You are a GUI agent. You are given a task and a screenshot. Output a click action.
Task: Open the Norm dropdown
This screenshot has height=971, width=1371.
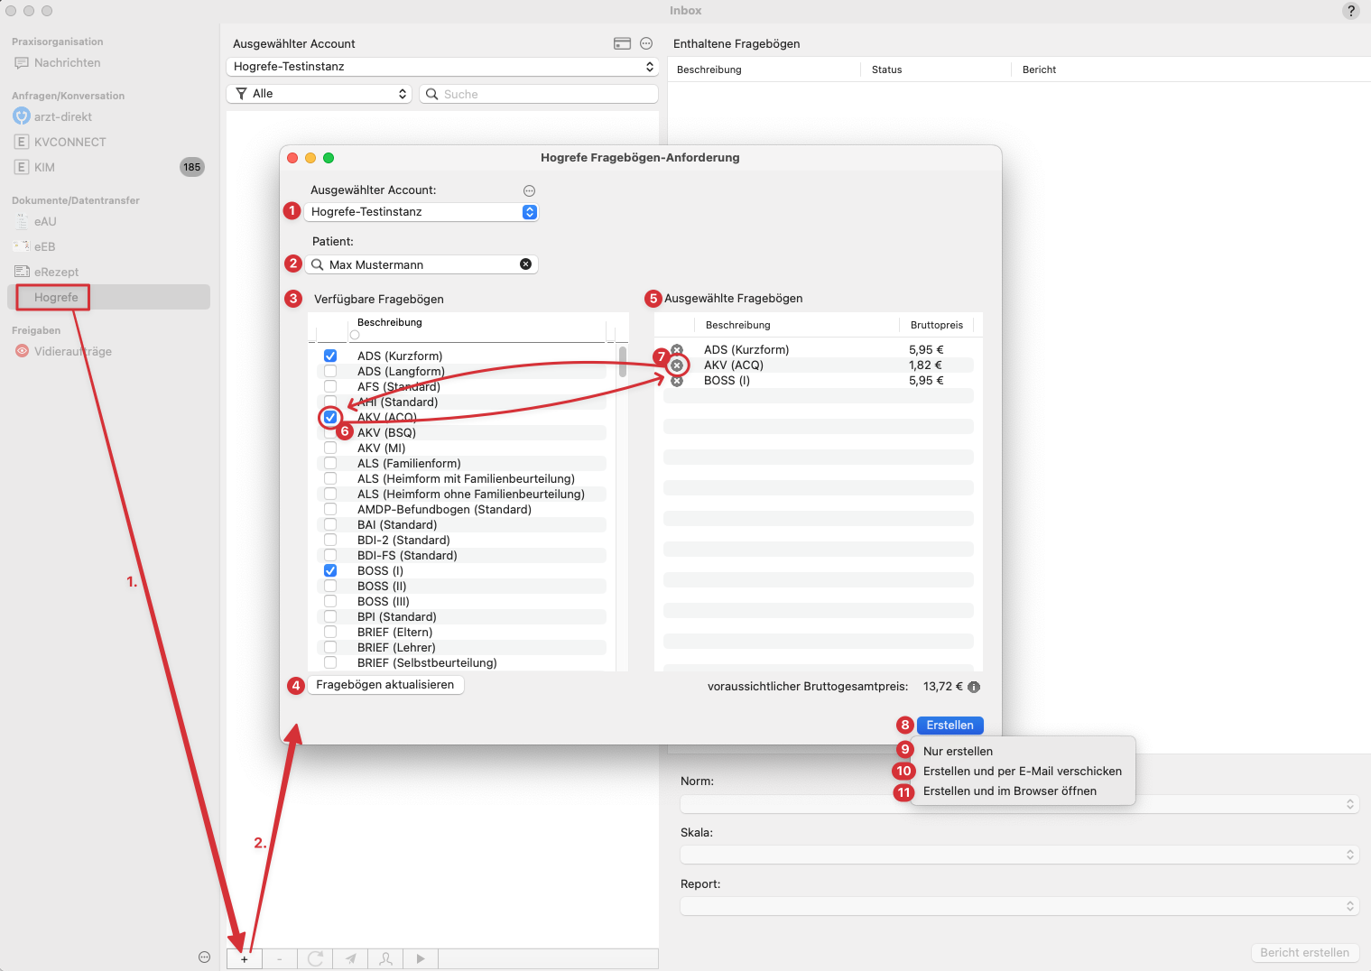[1019, 803]
